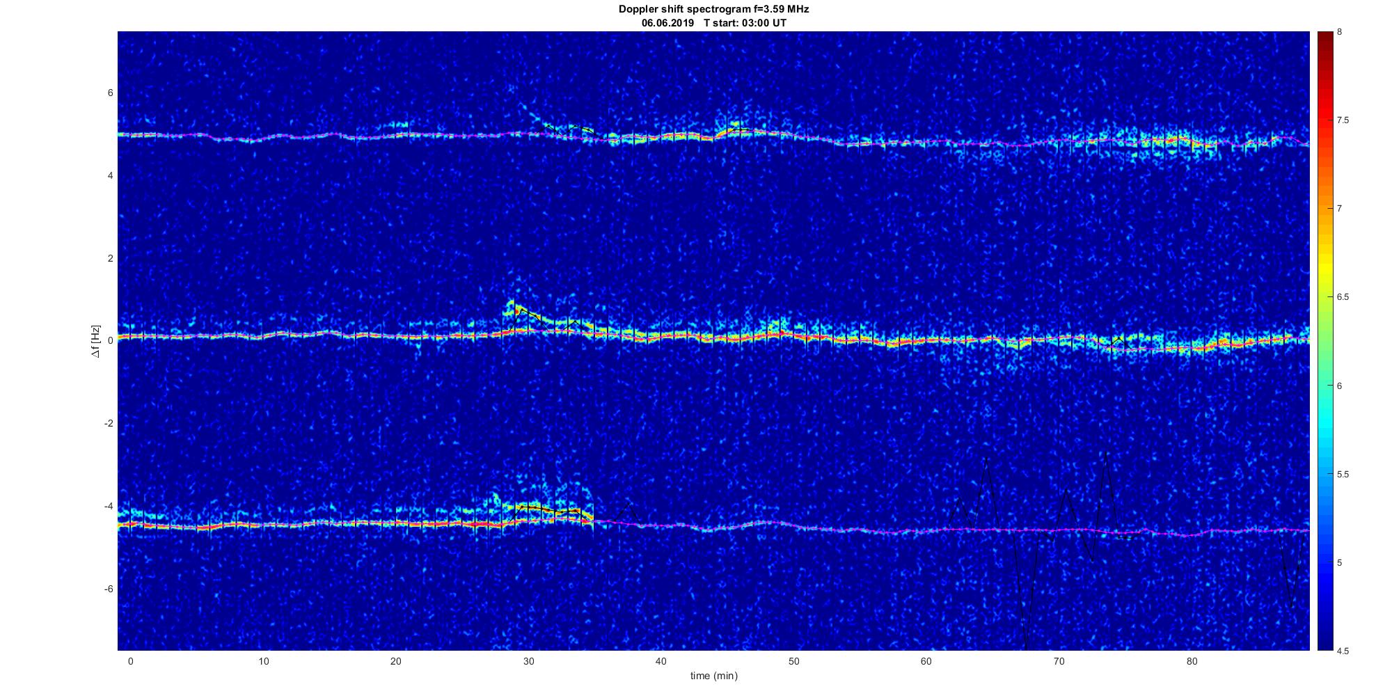This screenshot has height=698, width=1392.
Task: Click the colorbar tick label '4.5'
Action: coord(1343,651)
